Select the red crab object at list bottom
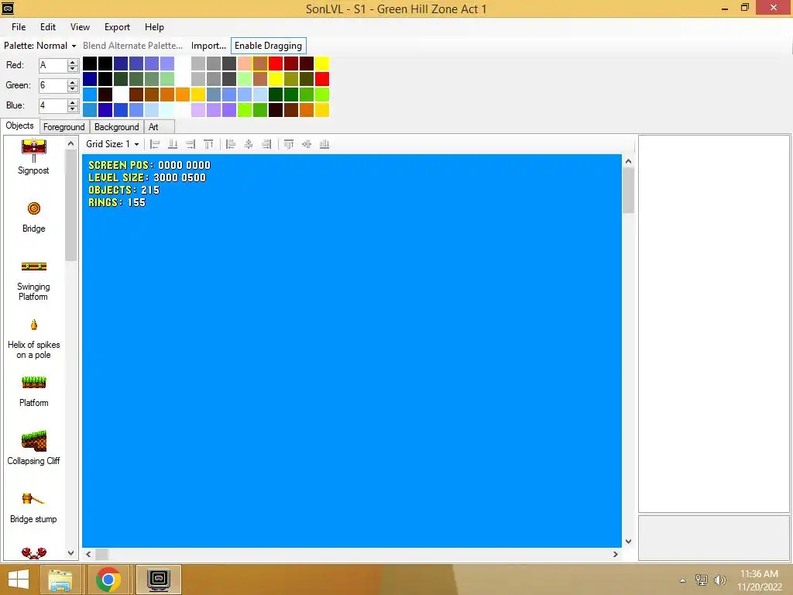The width and height of the screenshot is (793, 595). coord(34,552)
